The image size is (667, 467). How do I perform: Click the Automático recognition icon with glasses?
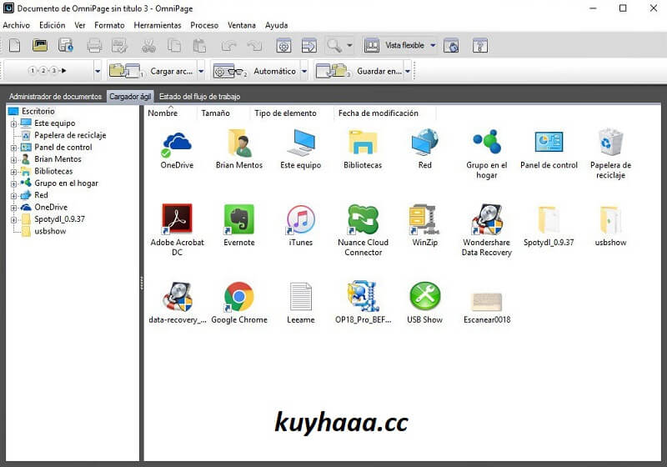click(x=228, y=71)
